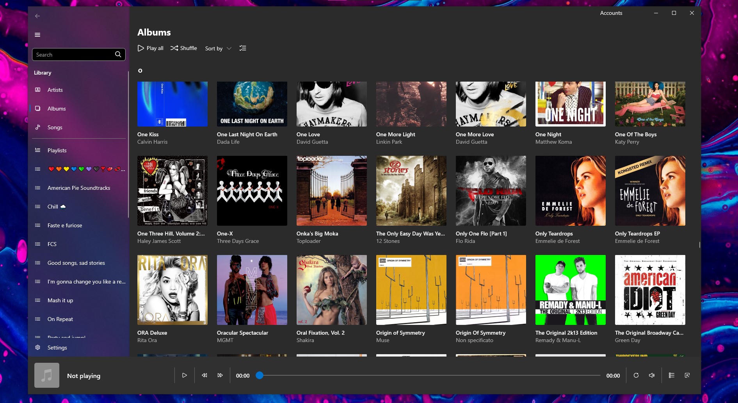Viewport: 738px width, 403px height.
Task: Click the Shuffle button
Action: coord(184,48)
